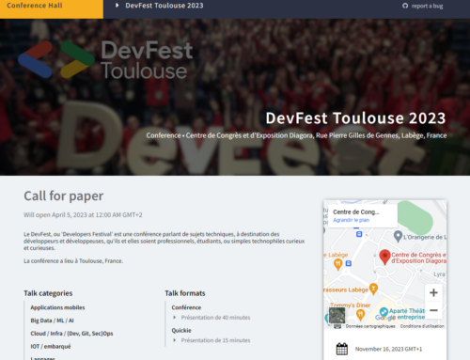Click the Talk categories heading
470x360 pixels.
[x=48, y=293]
